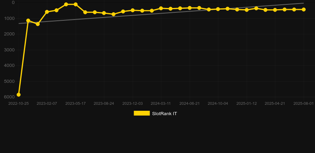Image resolution: width=315 pixels, height=153 pixels.
Task: Click the data point above 2023-05-17
Action: point(75,4)
